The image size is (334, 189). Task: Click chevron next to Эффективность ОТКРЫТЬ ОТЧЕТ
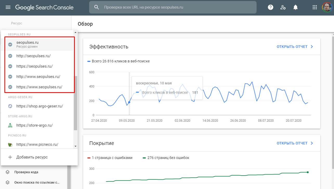[312, 47]
